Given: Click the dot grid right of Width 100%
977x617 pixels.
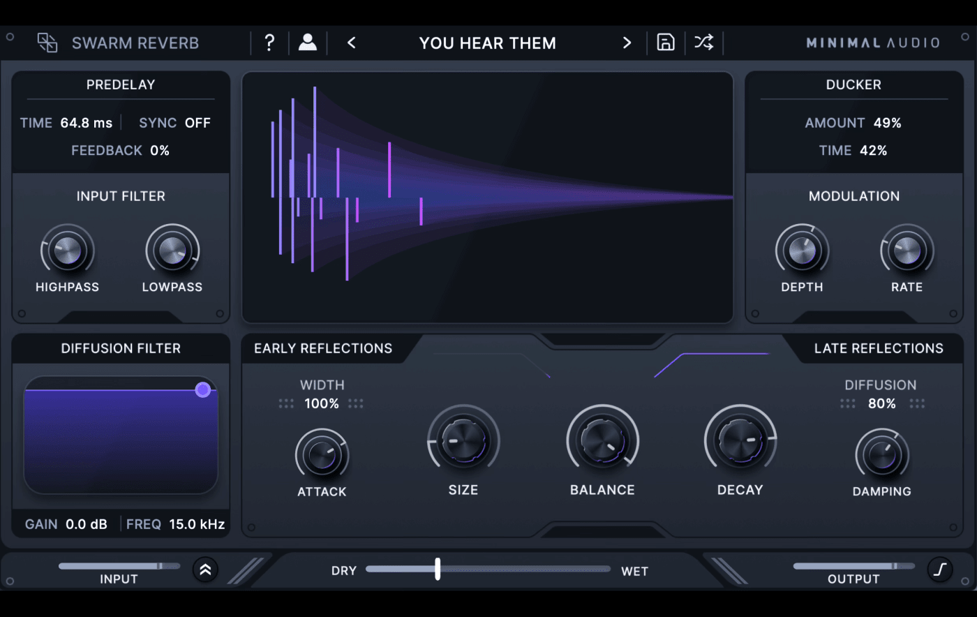Looking at the screenshot, I should tap(356, 403).
